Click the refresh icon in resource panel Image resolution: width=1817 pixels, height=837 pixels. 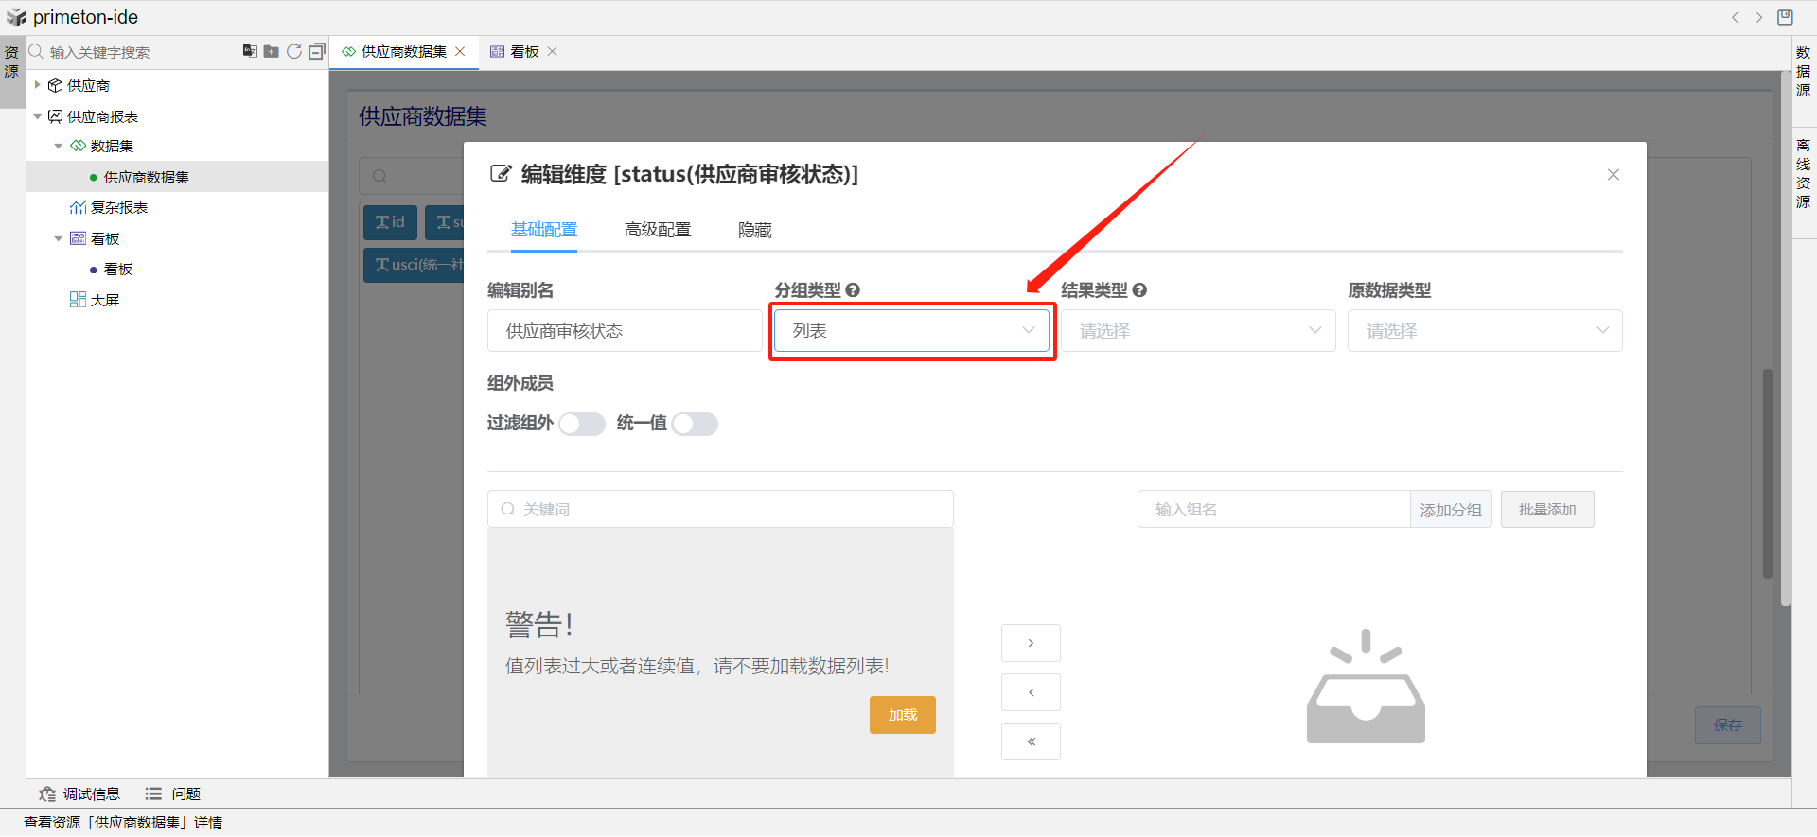click(x=294, y=51)
